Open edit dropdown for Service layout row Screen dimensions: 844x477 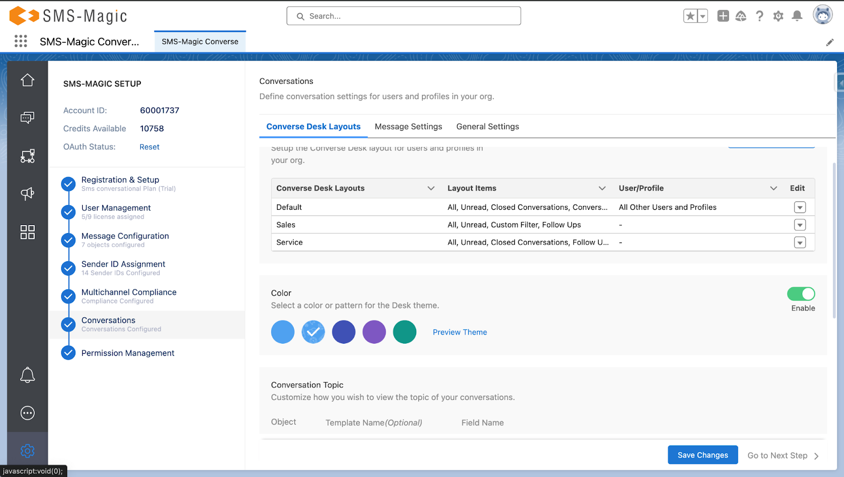[800, 242]
